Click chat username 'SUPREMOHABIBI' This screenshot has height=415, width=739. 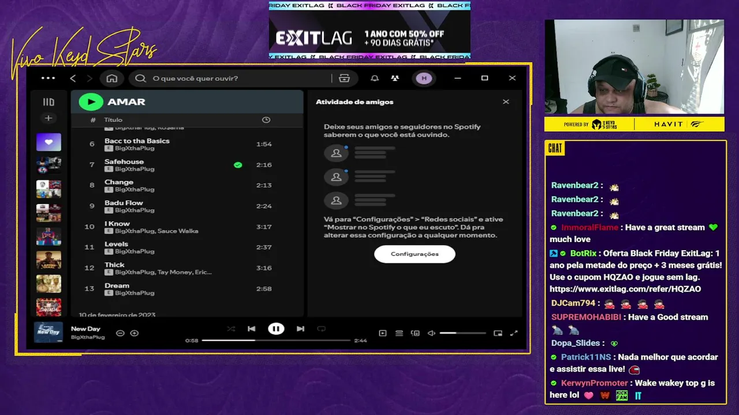[x=586, y=317]
